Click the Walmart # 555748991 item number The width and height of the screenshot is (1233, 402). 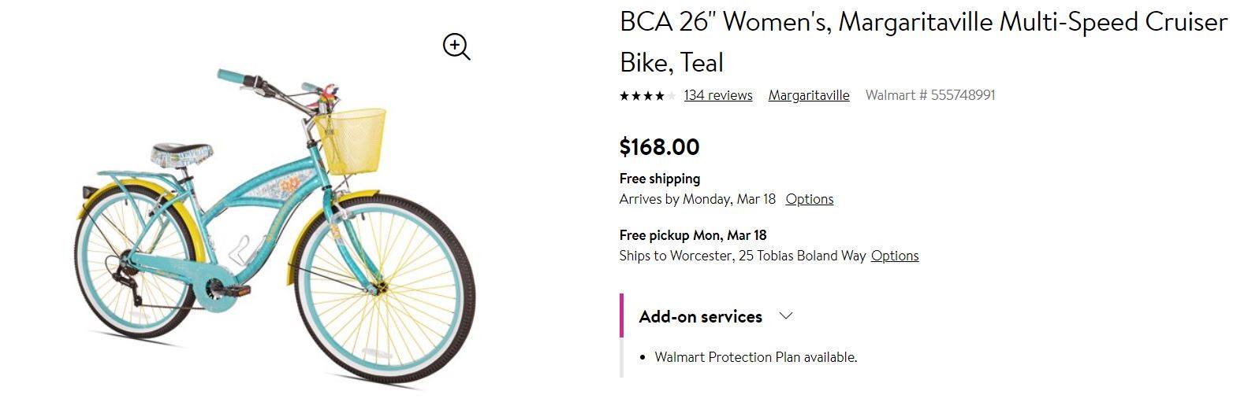[x=930, y=95]
